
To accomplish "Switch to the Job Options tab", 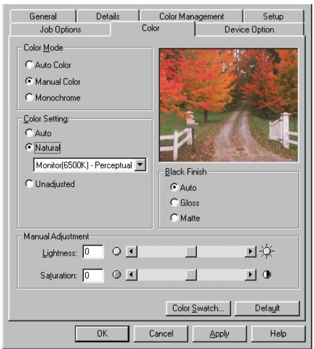I will click(x=60, y=29).
